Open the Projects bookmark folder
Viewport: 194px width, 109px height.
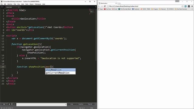point(155,9)
